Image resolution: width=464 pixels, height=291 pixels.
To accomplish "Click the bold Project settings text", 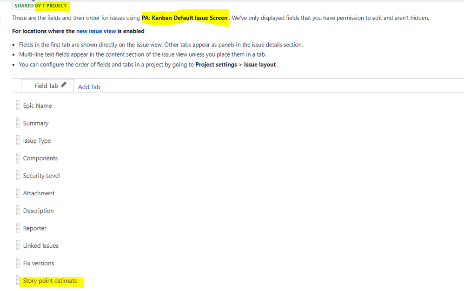I will pyautogui.click(x=216, y=65).
